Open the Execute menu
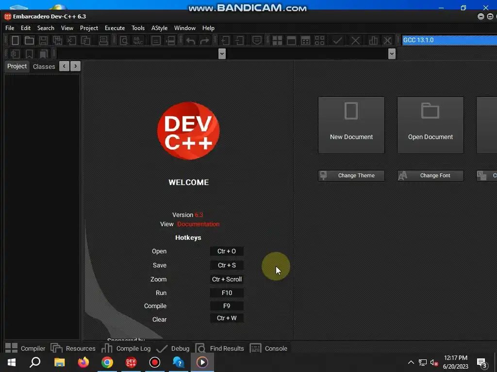The height and width of the screenshot is (372, 497). (x=115, y=28)
